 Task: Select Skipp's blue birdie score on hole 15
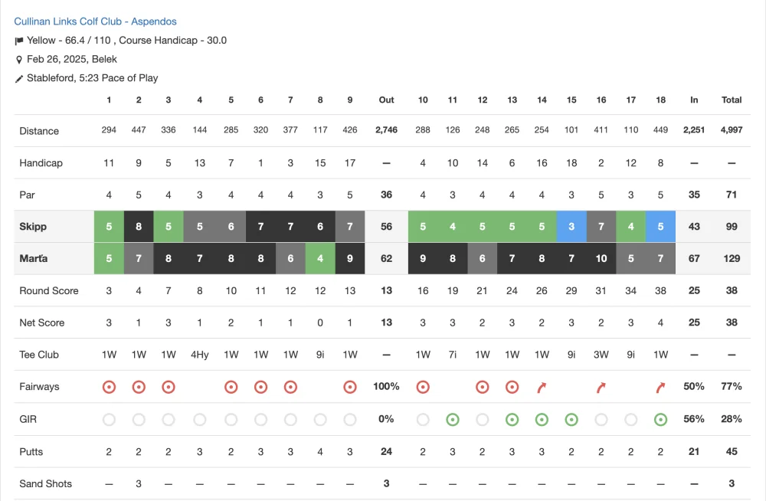[x=571, y=226]
